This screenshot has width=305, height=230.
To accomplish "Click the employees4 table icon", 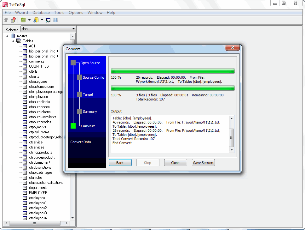I will [x=25, y=218].
